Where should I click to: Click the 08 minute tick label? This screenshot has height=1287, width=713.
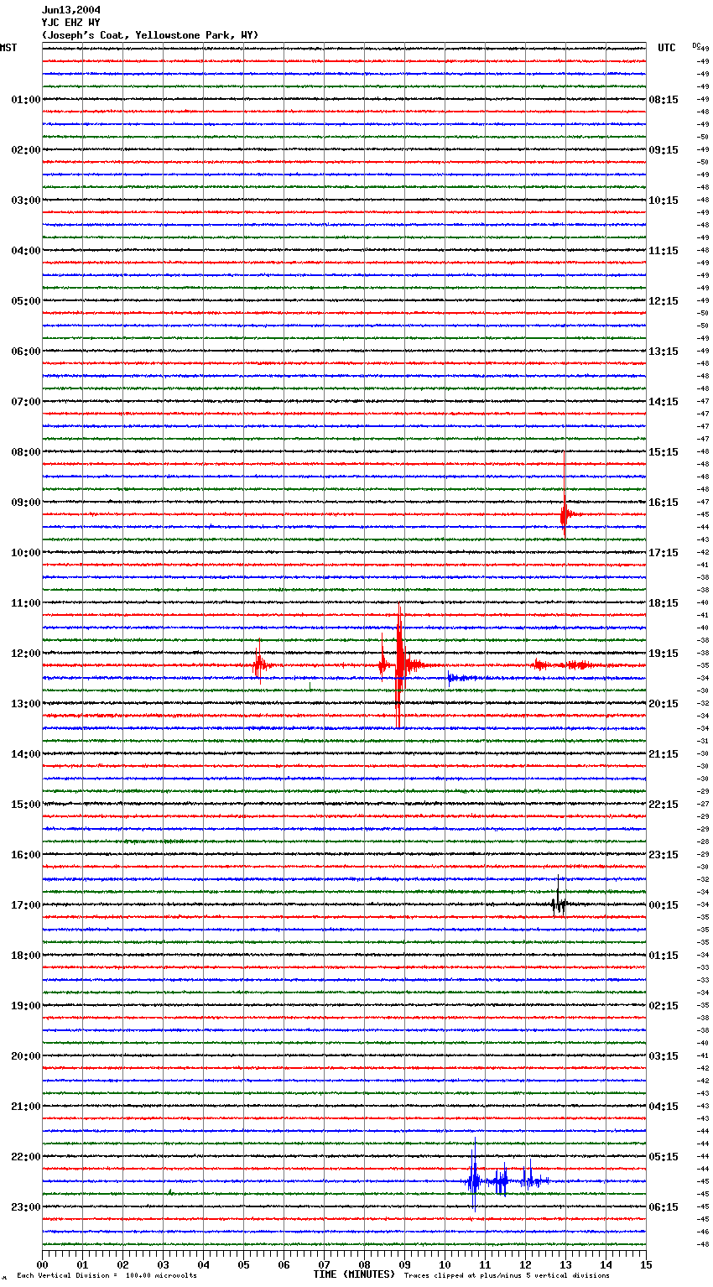364,1264
